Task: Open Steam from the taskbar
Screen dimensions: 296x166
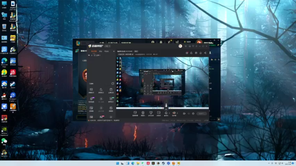Action: point(163,163)
